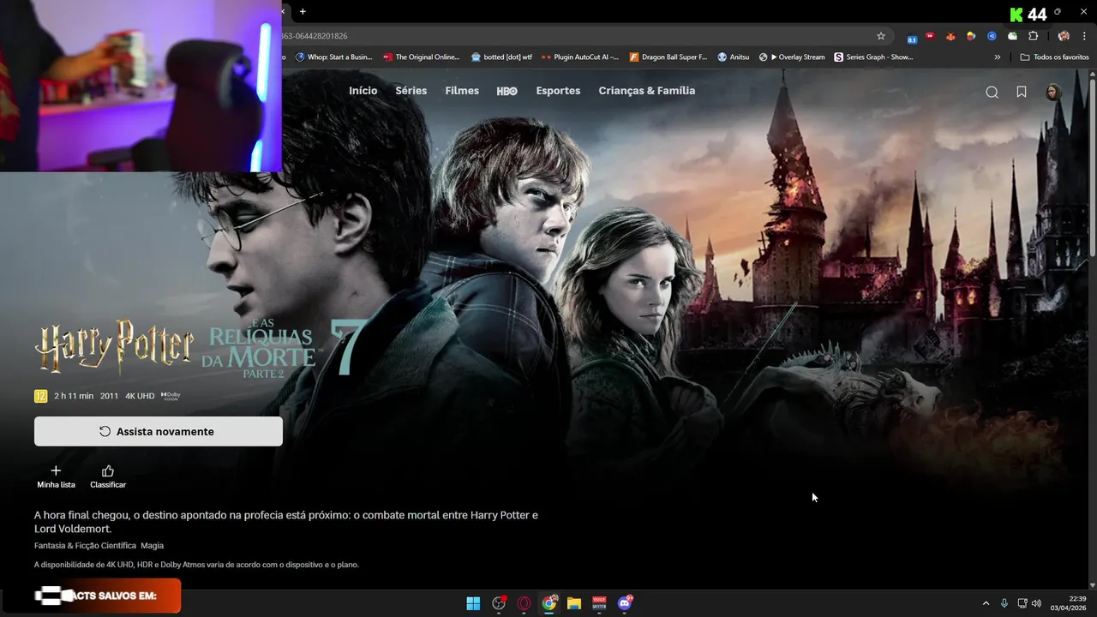Open the circular taskbar app with red badge
The height and width of the screenshot is (617, 1097).
tap(499, 603)
